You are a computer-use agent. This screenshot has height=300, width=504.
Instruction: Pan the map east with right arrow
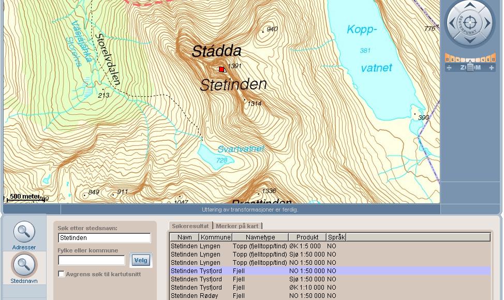coord(487,23)
